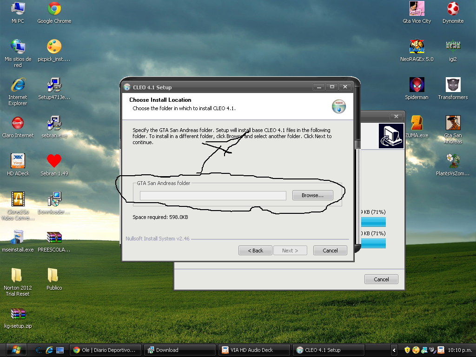The image size is (476, 357).
Task: Open the Publico folder icon
Action: coord(54,279)
